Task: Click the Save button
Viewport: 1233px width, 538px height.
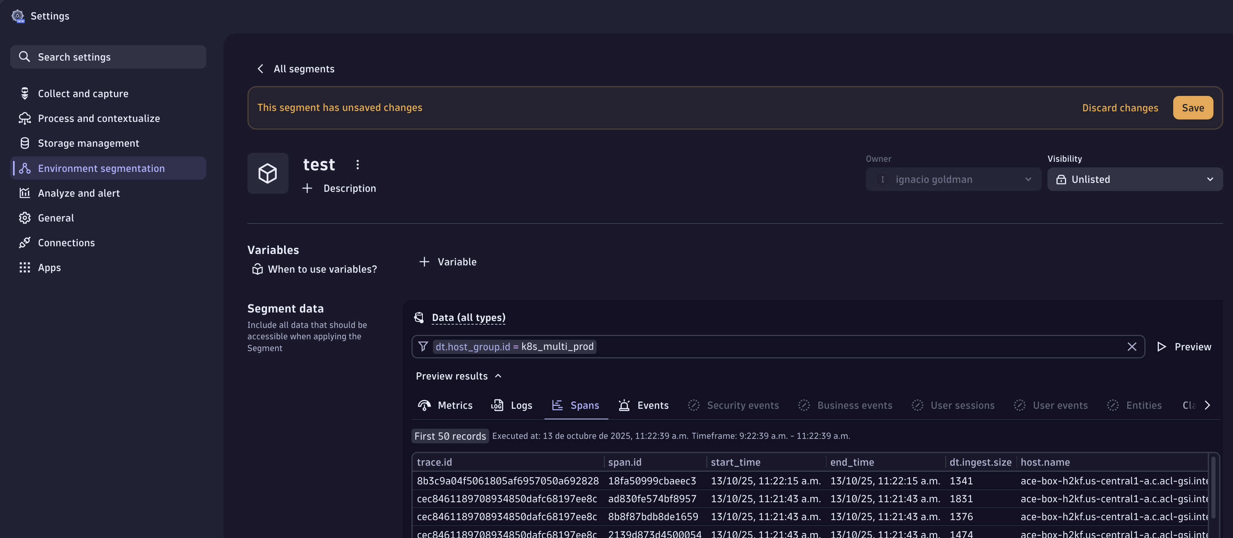Action: 1192,108
